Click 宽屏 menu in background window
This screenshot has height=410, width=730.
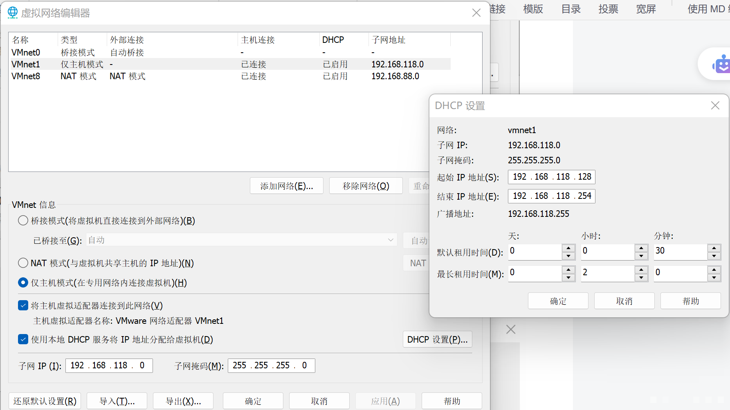pos(646,9)
